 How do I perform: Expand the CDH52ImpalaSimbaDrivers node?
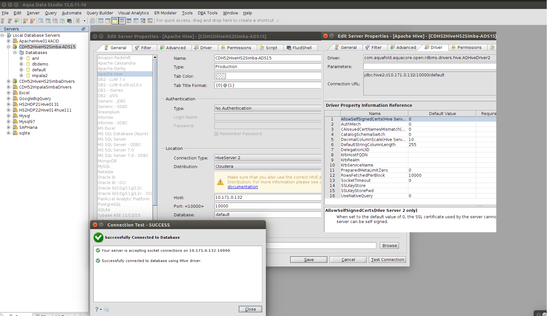pyautogui.click(x=9, y=87)
